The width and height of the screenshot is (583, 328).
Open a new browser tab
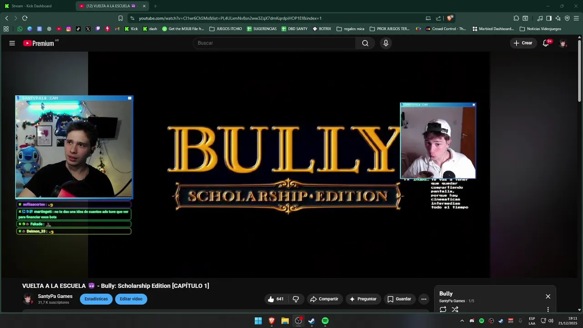[155, 6]
